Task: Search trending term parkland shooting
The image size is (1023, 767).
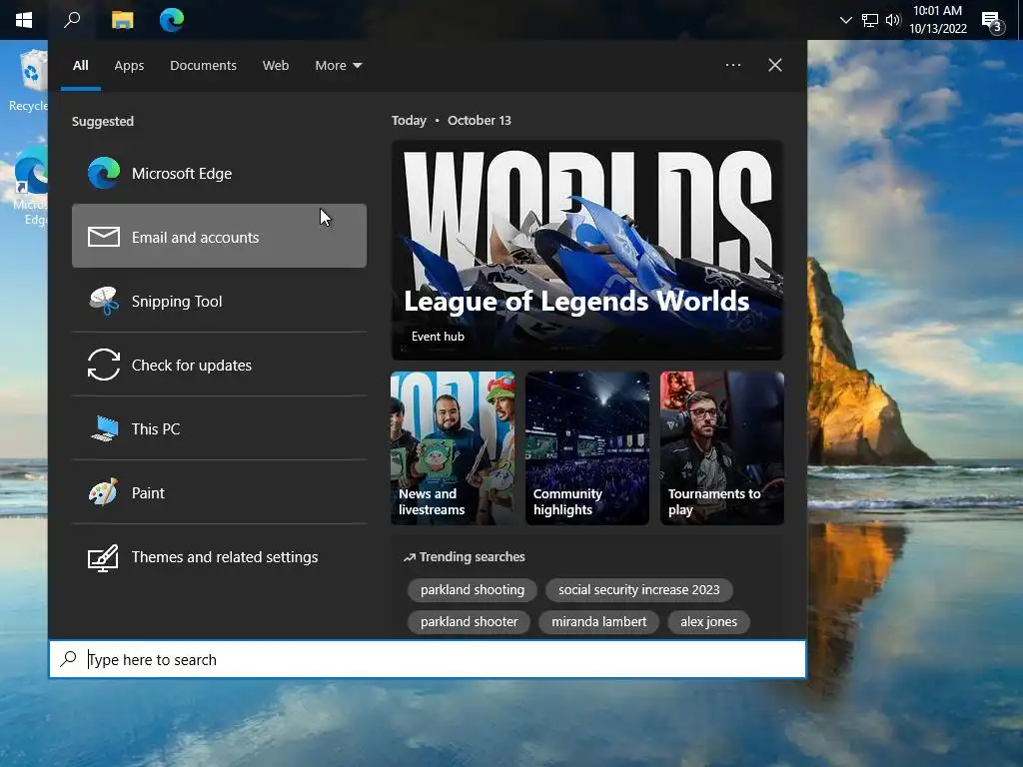Action: (x=473, y=589)
